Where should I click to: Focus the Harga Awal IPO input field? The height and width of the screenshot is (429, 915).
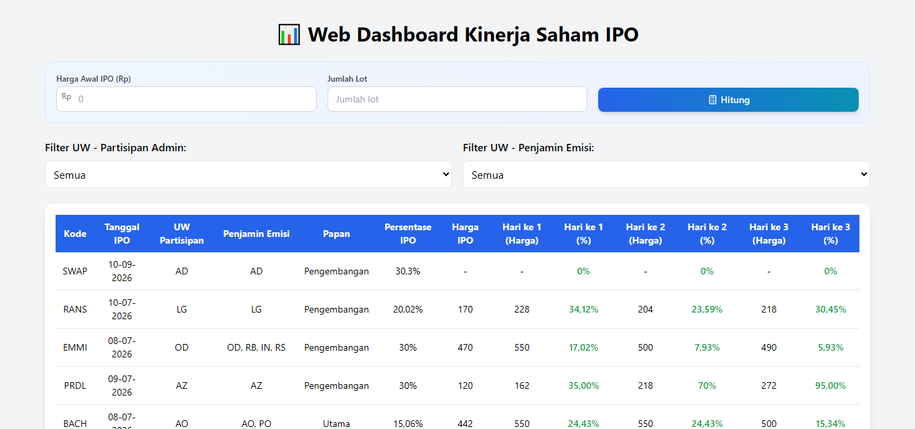186,99
